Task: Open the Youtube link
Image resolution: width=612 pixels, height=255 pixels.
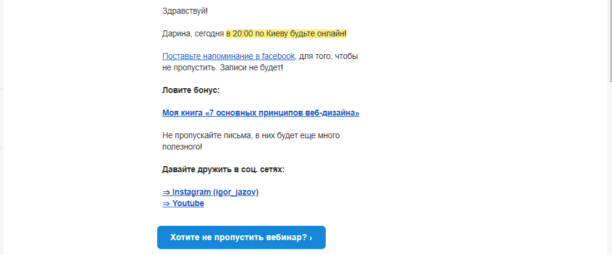Action: pyautogui.click(x=188, y=203)
